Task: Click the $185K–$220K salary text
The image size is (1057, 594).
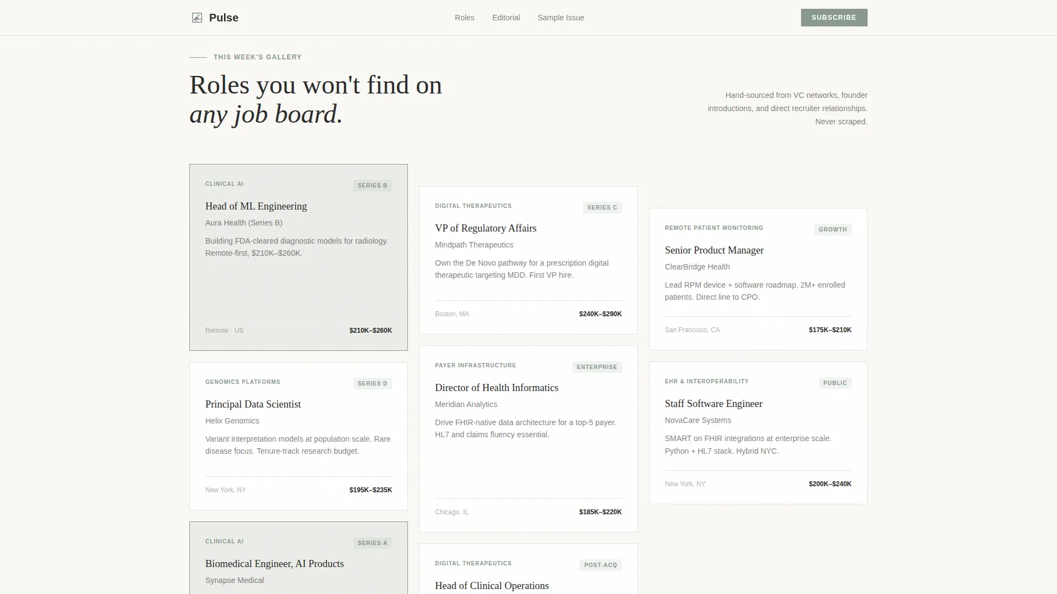Action: tap(600, 512)
